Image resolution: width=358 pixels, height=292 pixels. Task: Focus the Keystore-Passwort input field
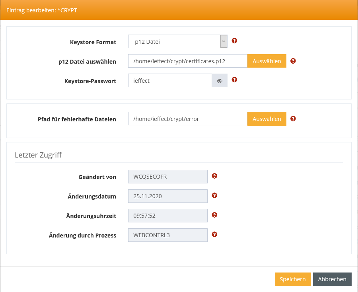(170, 81)
